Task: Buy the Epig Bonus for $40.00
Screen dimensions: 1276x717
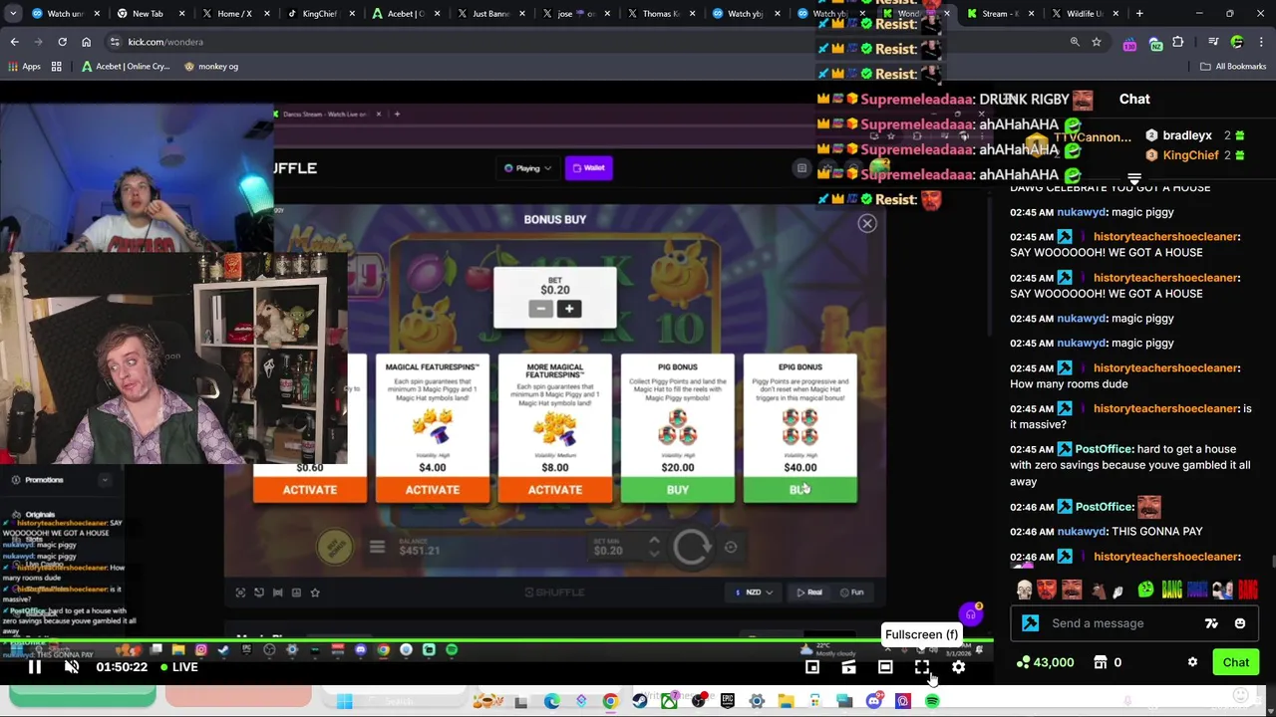Action: coord(799,490)
